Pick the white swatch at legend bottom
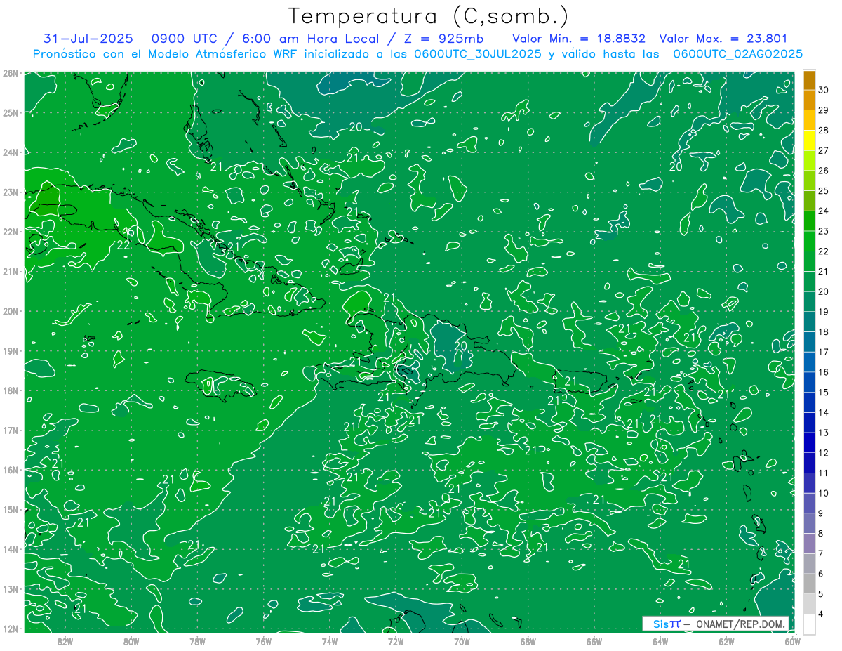This screenshot has width=842, height=651. (x=809, y=624)
